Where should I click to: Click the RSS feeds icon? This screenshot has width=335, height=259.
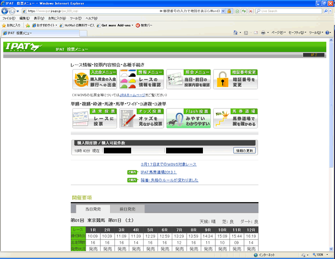246,32
